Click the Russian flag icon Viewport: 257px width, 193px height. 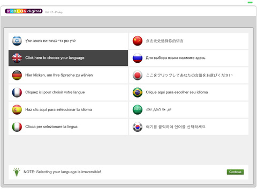[x=138, y=58]
